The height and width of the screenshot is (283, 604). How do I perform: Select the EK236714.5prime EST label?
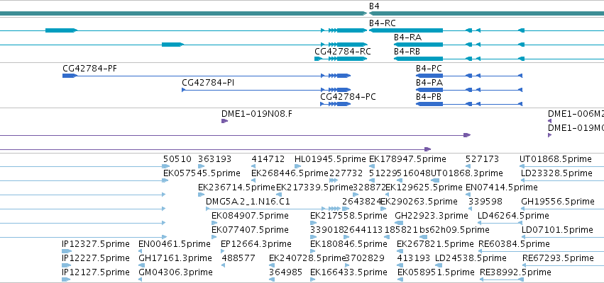pos(236,187)
